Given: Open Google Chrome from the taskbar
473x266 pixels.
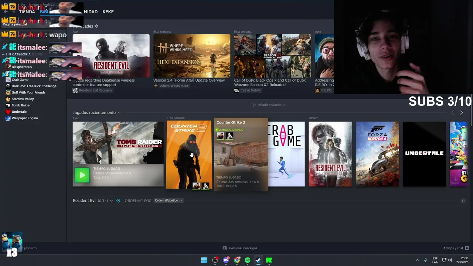Looking at the screenshot, I should point(237,260).
